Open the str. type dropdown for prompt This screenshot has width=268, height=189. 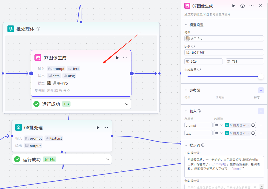pyautogui.click(x=219, y=125)
